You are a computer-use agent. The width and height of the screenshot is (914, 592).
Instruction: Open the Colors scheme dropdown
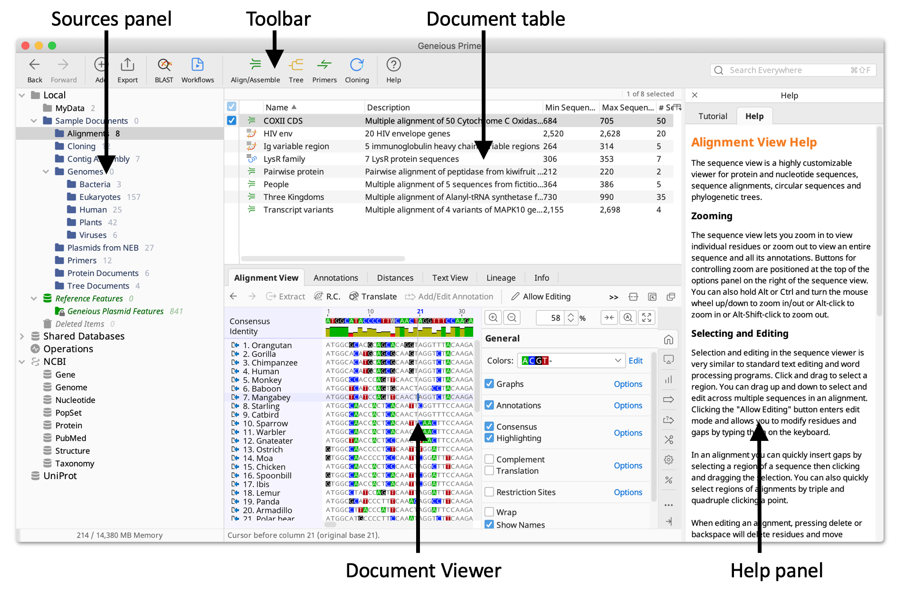pos(571,361)
